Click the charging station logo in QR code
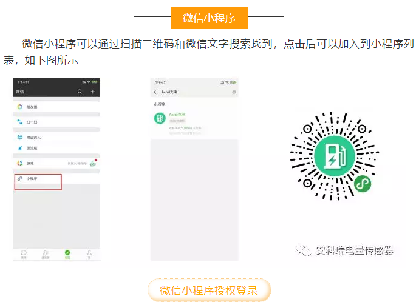 335,156
